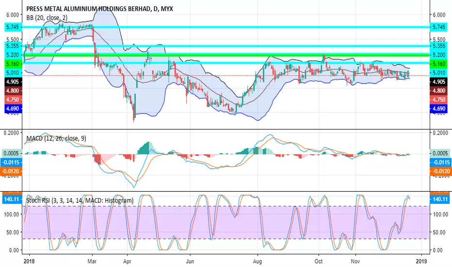Click the blue 4.690 label on left axis
Viewport: 452px width, 267px height.
[13, 109]
